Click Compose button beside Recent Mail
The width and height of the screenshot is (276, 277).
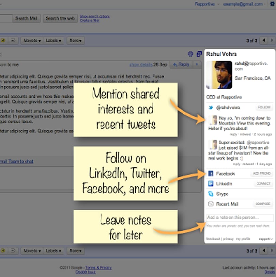[x=263, y=204]
